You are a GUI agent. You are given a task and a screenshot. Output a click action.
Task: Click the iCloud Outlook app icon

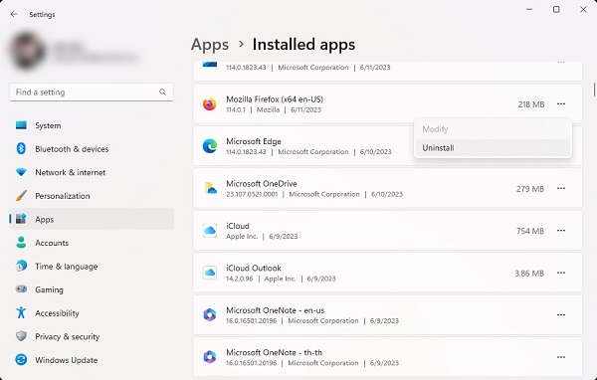[209, 273]
